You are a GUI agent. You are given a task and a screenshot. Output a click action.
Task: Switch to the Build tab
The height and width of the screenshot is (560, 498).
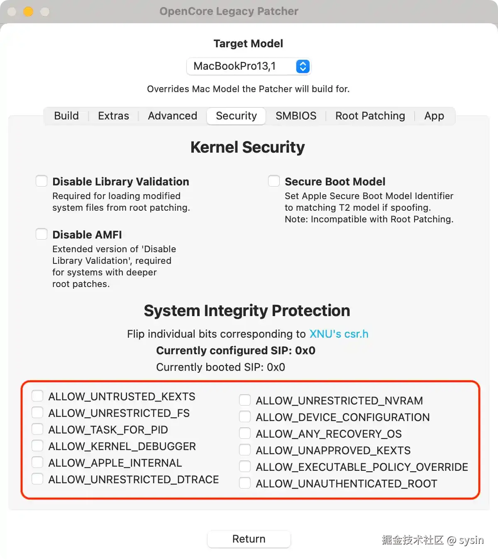pos(66,116)
